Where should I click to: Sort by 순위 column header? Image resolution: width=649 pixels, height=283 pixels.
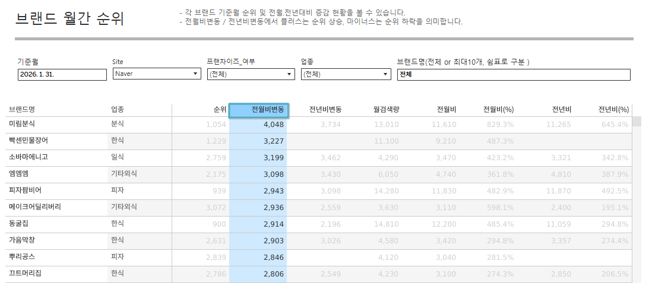point(220,110)
